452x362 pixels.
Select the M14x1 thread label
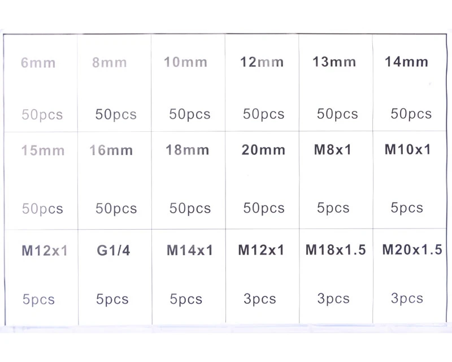[x=190, y=250]
